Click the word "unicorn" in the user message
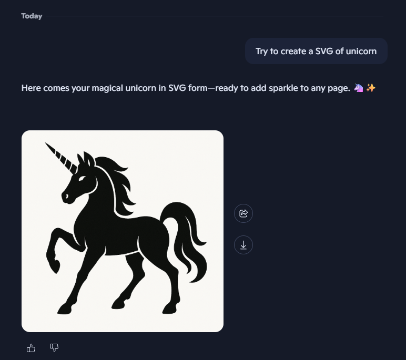 pyautogui.click(x=362, y=51)
